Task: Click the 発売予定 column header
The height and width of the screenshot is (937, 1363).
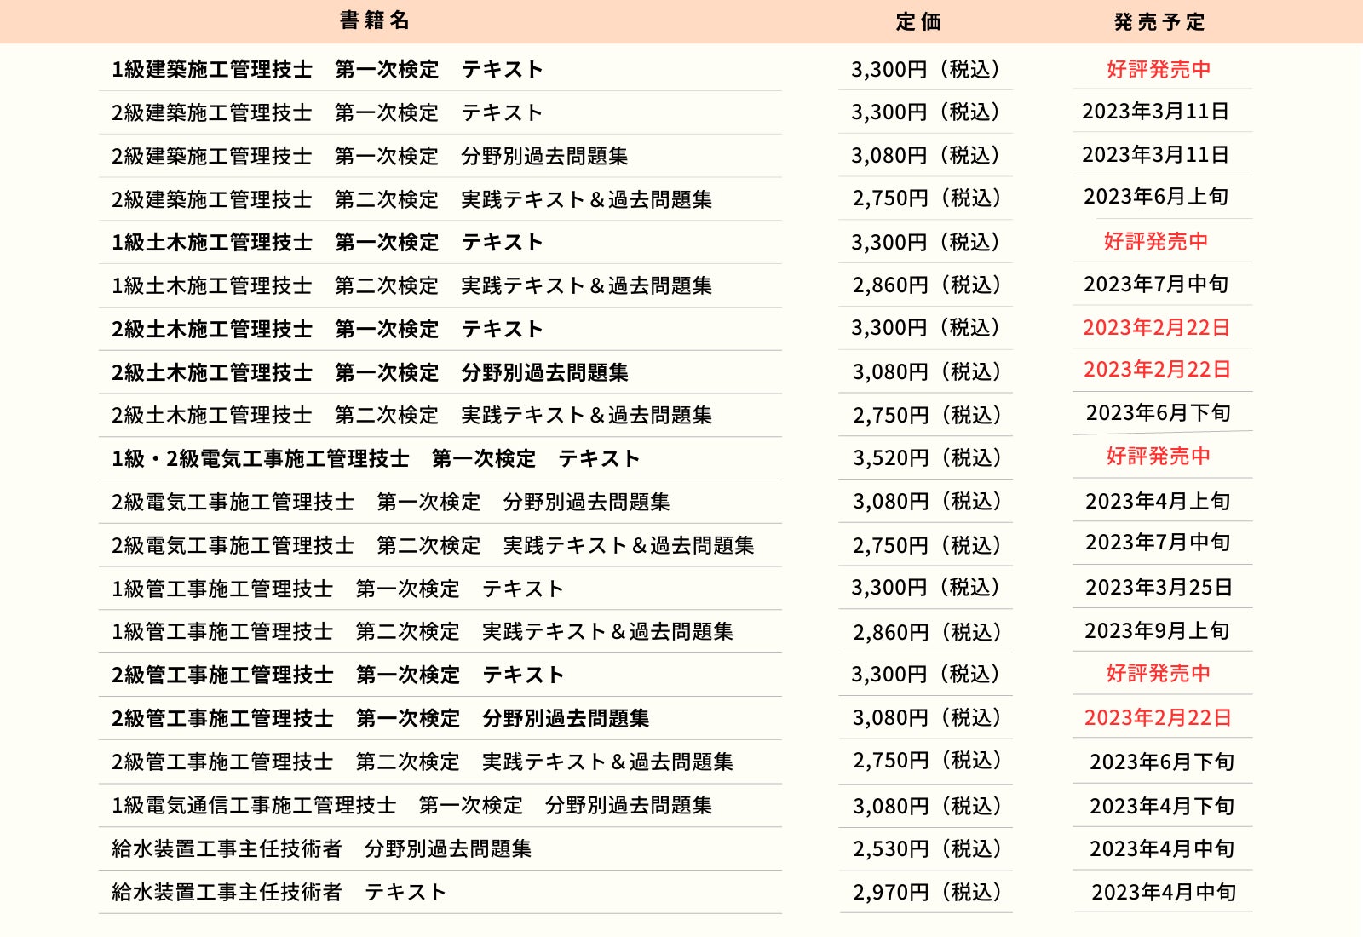Action: [x=1159, y=22]
